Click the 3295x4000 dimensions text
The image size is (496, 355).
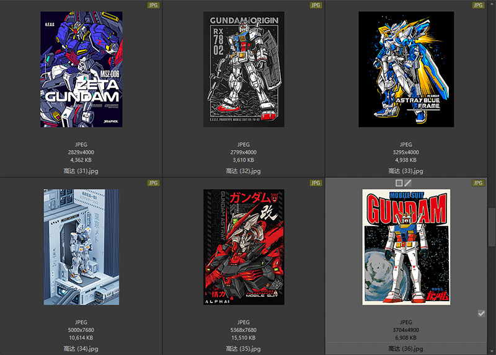pyautogui.click(x=406, y=152)
